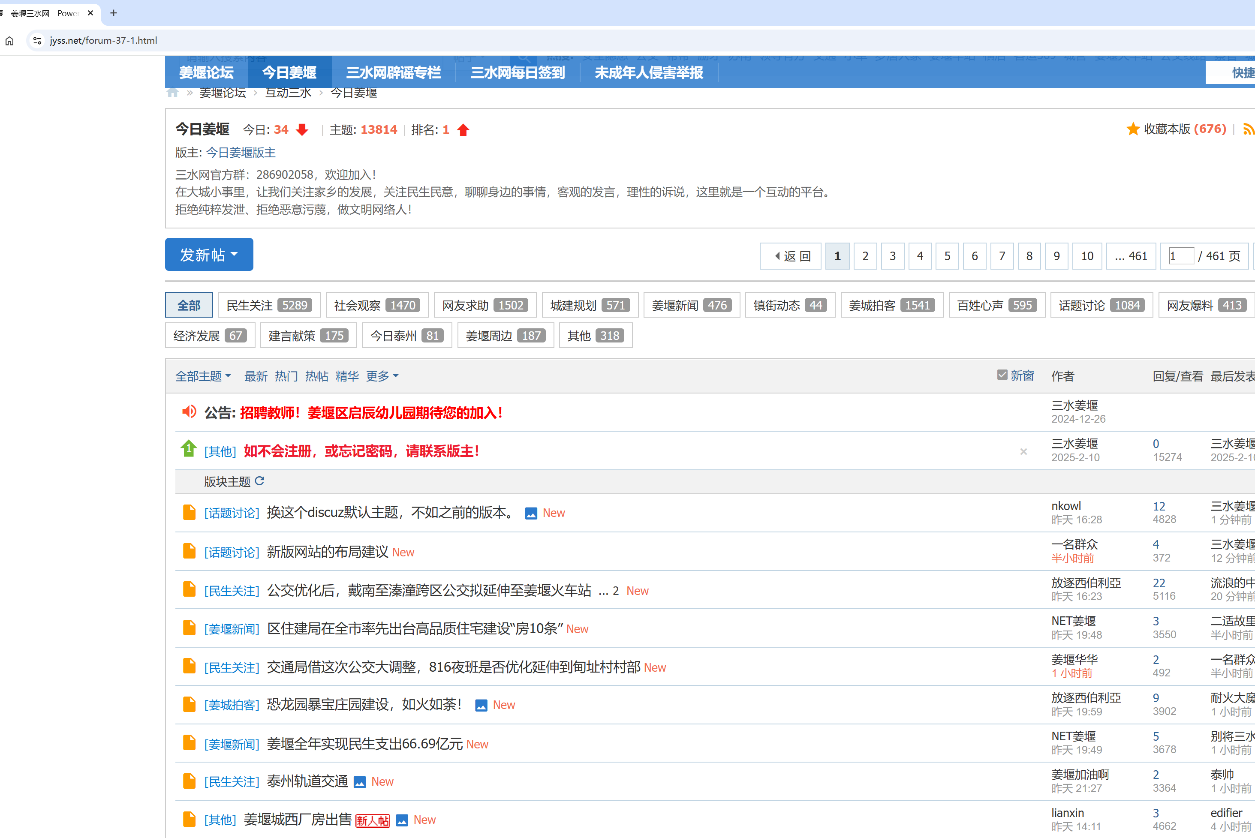
Task: Click image attachment icon on 换这个discuz thread
Action: (x=531, y=514)
